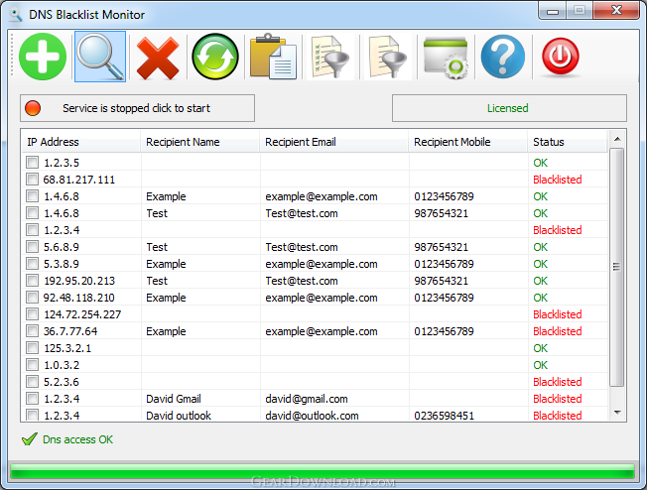647x490 pixels.
Task: Click the red power exit icon
Action: (x=561, y=57)
